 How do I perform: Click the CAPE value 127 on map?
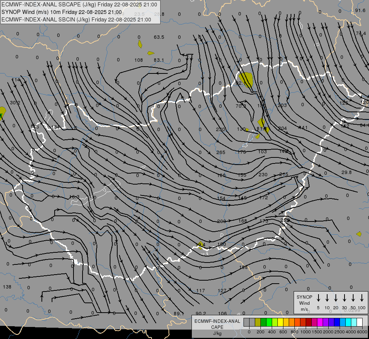click(222, 291)
